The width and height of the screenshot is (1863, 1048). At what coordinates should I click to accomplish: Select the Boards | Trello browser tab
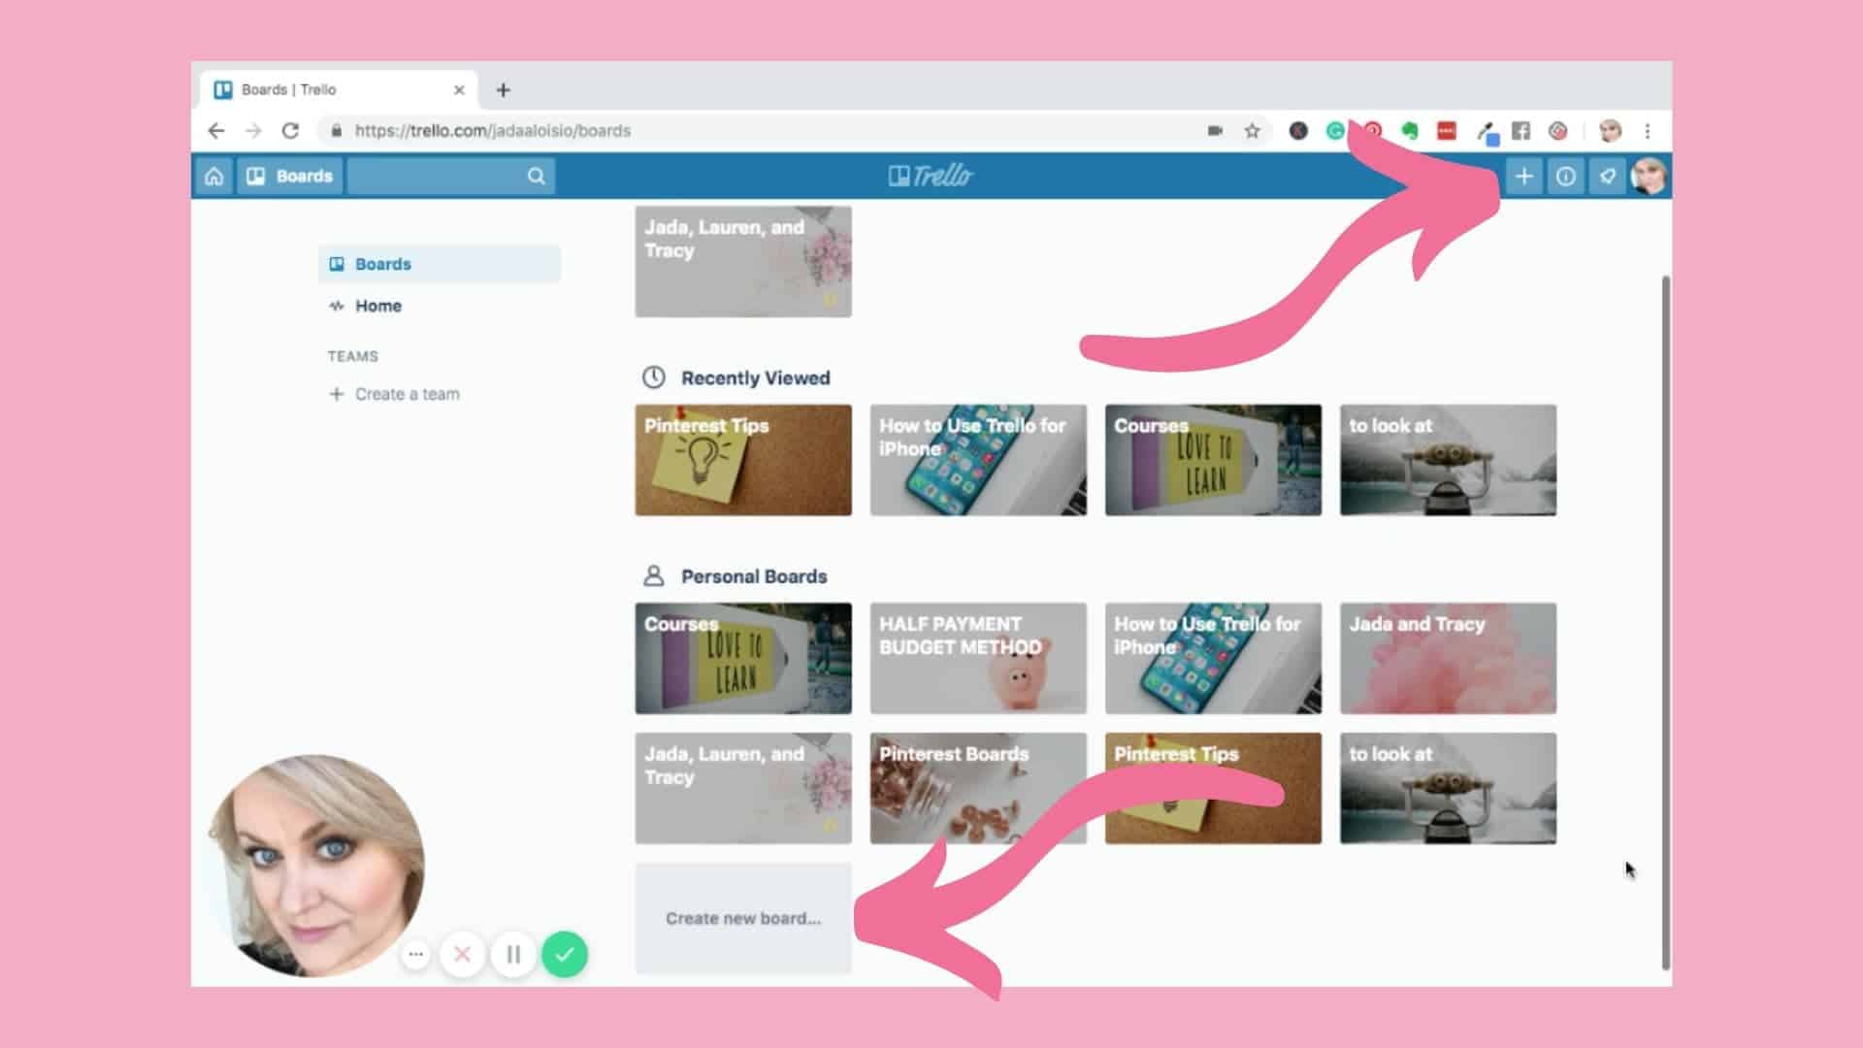(340, 90)
